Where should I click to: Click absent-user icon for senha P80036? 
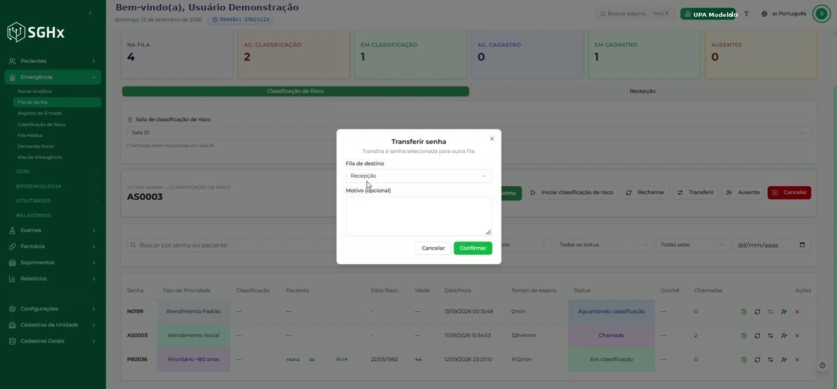click(x=784, y=359)
